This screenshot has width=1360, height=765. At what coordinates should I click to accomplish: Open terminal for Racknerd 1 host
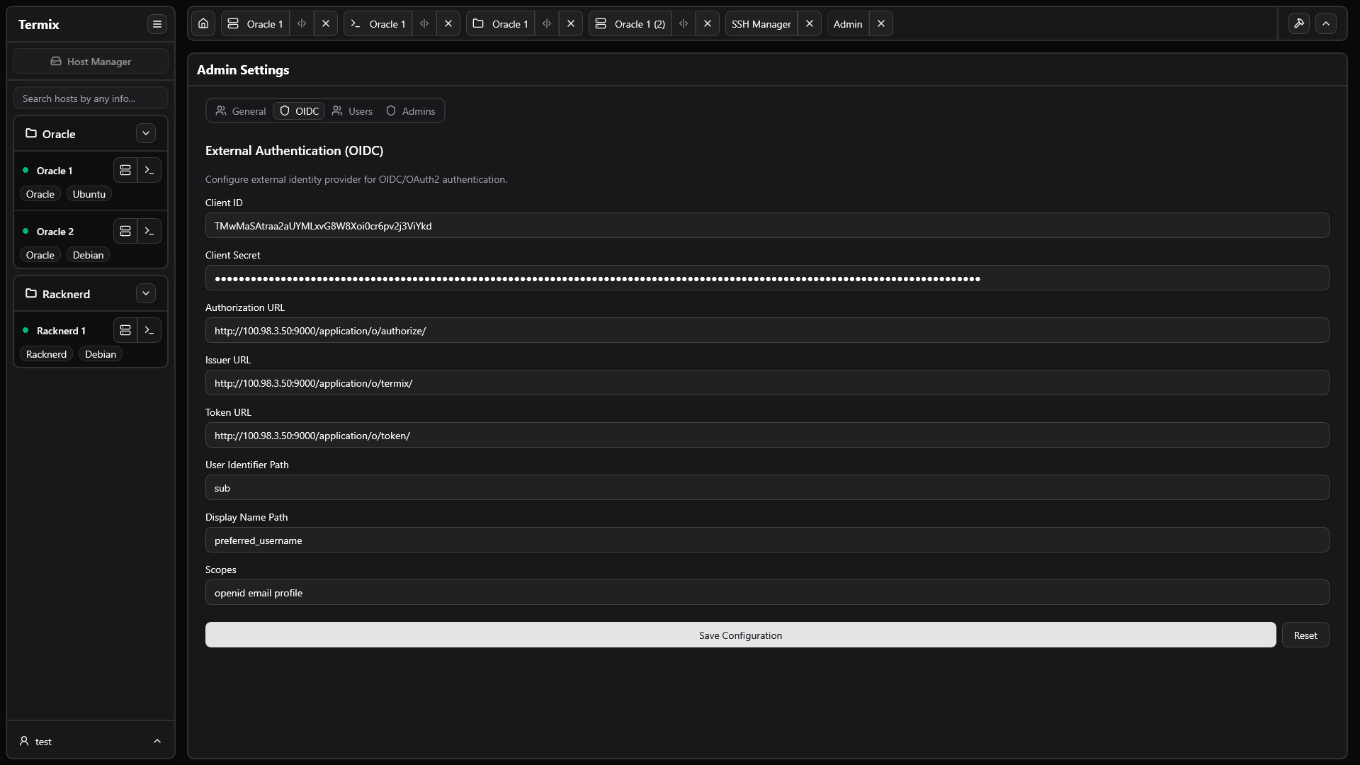pyautogui.click(x=149, y=330)
